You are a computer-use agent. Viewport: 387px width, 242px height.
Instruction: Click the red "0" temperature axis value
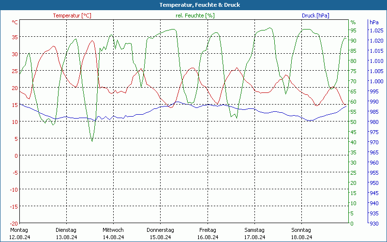(16, 155)
